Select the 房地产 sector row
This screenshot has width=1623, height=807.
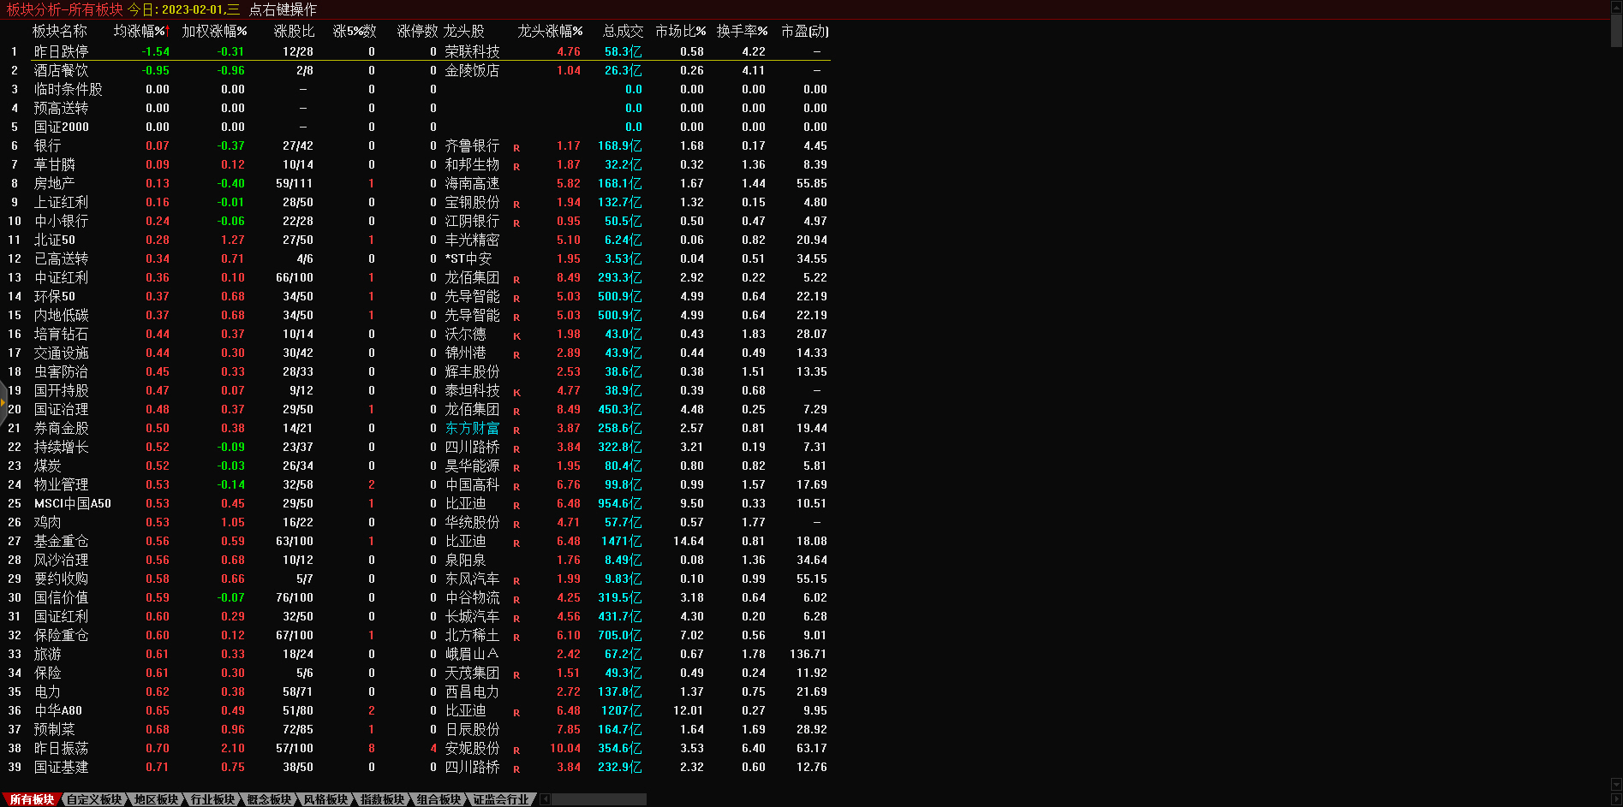[x=54, y=183]
